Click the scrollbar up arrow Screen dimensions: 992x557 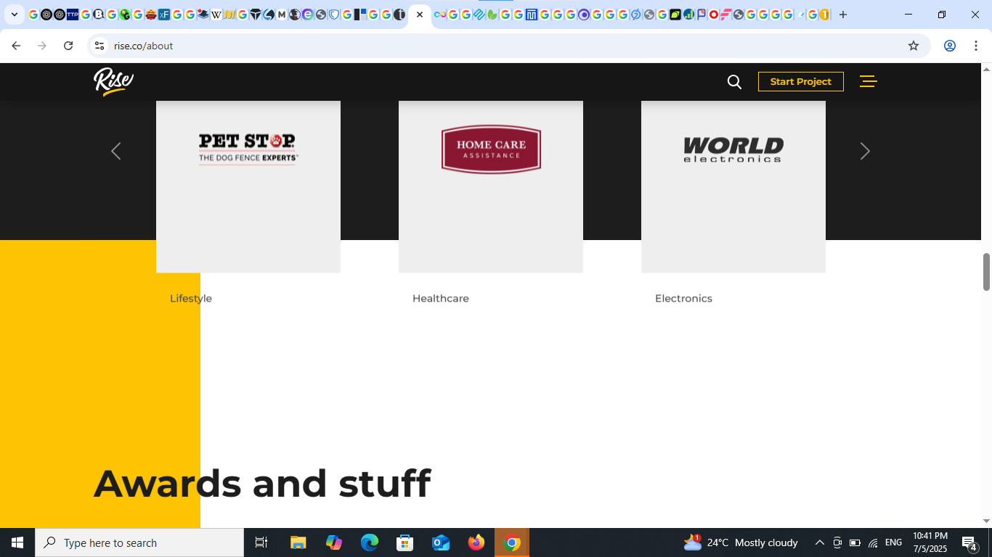click(986, 69)
